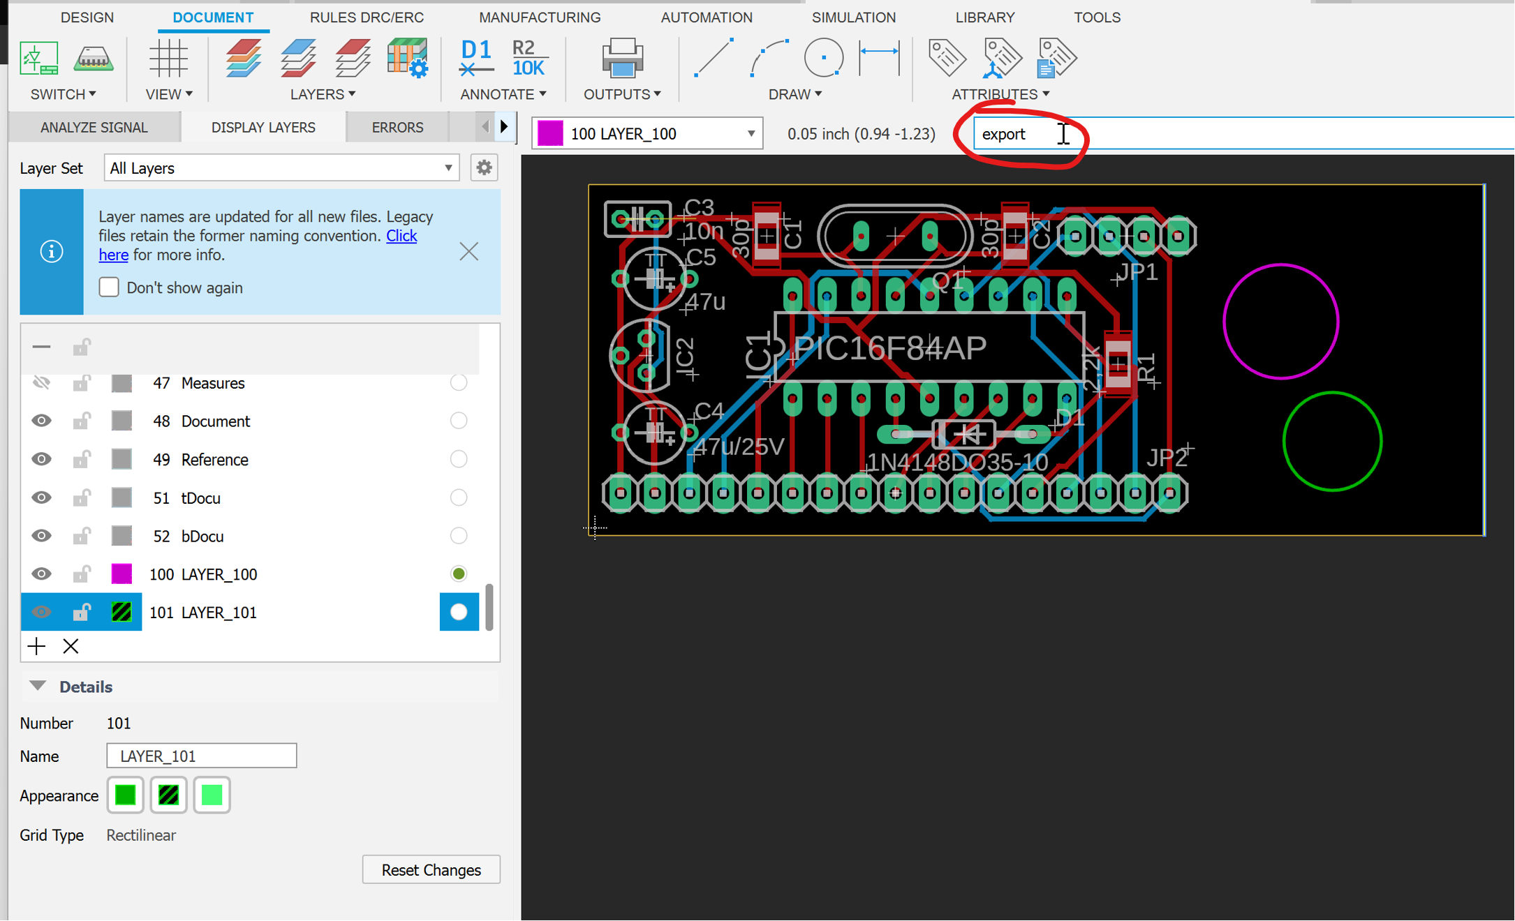Click the first tag Attributes icon
The image size is (1515, 921).
[x=947, y=58]
